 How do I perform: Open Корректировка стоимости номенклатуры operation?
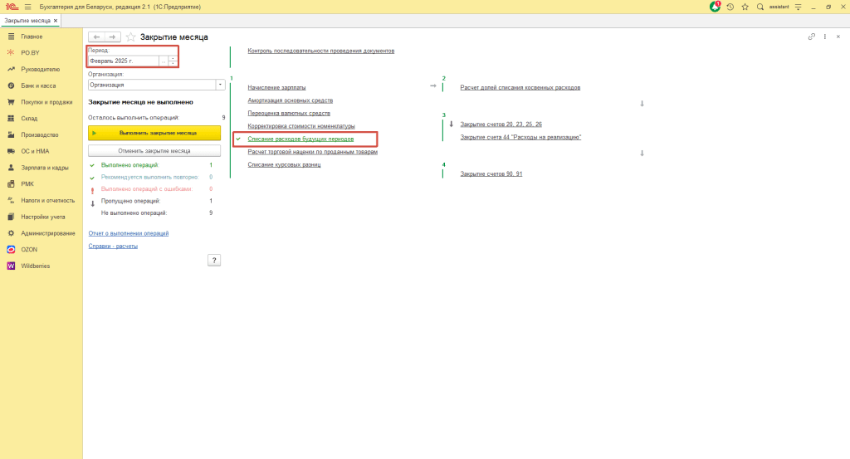[301, 126]
